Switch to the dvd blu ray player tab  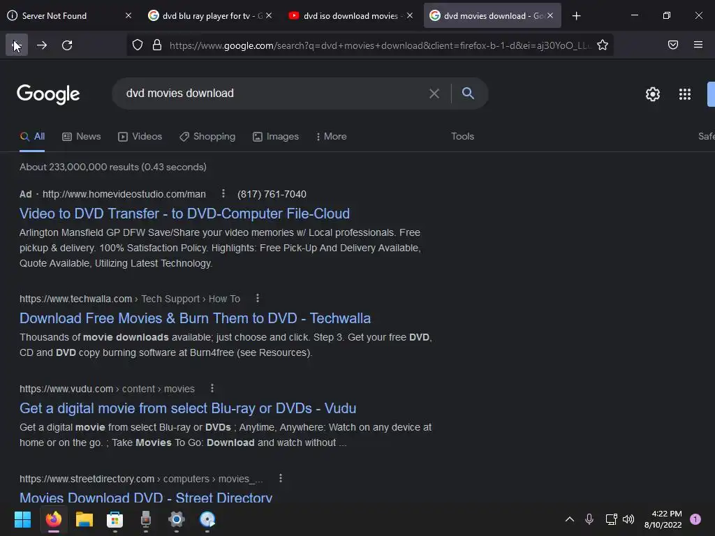click(206, 16)
